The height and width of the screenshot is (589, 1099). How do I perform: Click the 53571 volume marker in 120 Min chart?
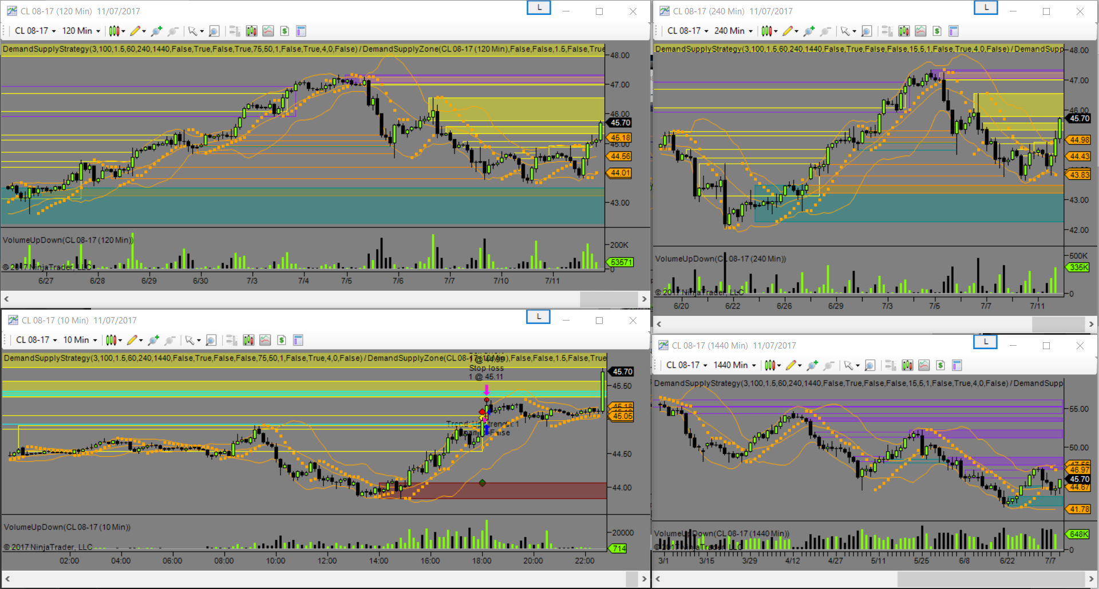pos(620,262)
